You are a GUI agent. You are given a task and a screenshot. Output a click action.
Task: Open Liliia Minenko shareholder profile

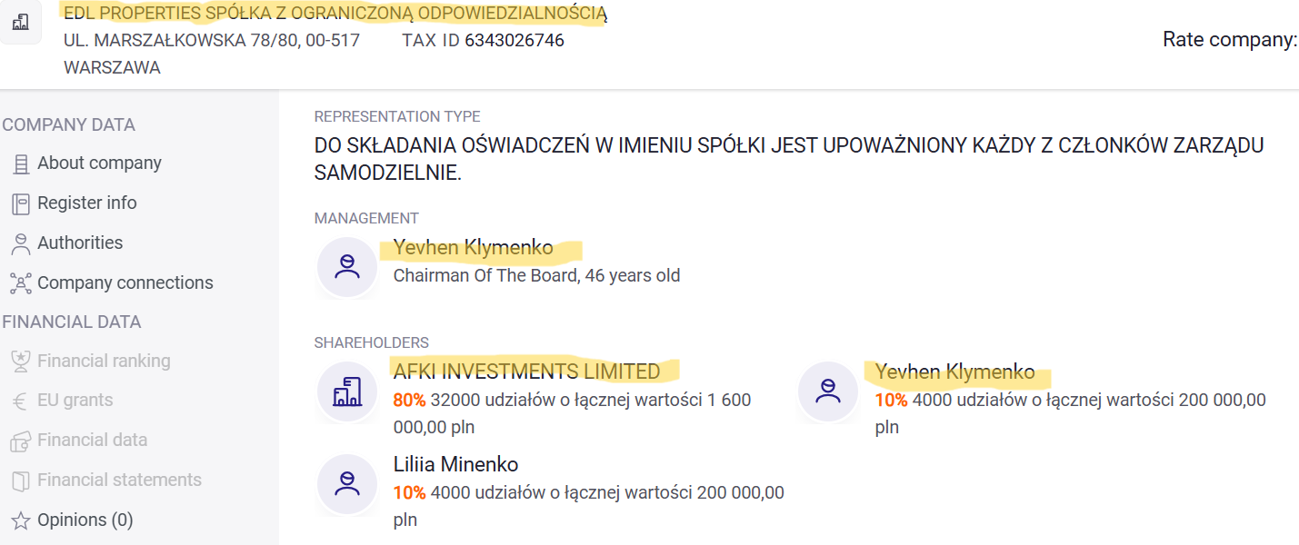click(455, 465)
